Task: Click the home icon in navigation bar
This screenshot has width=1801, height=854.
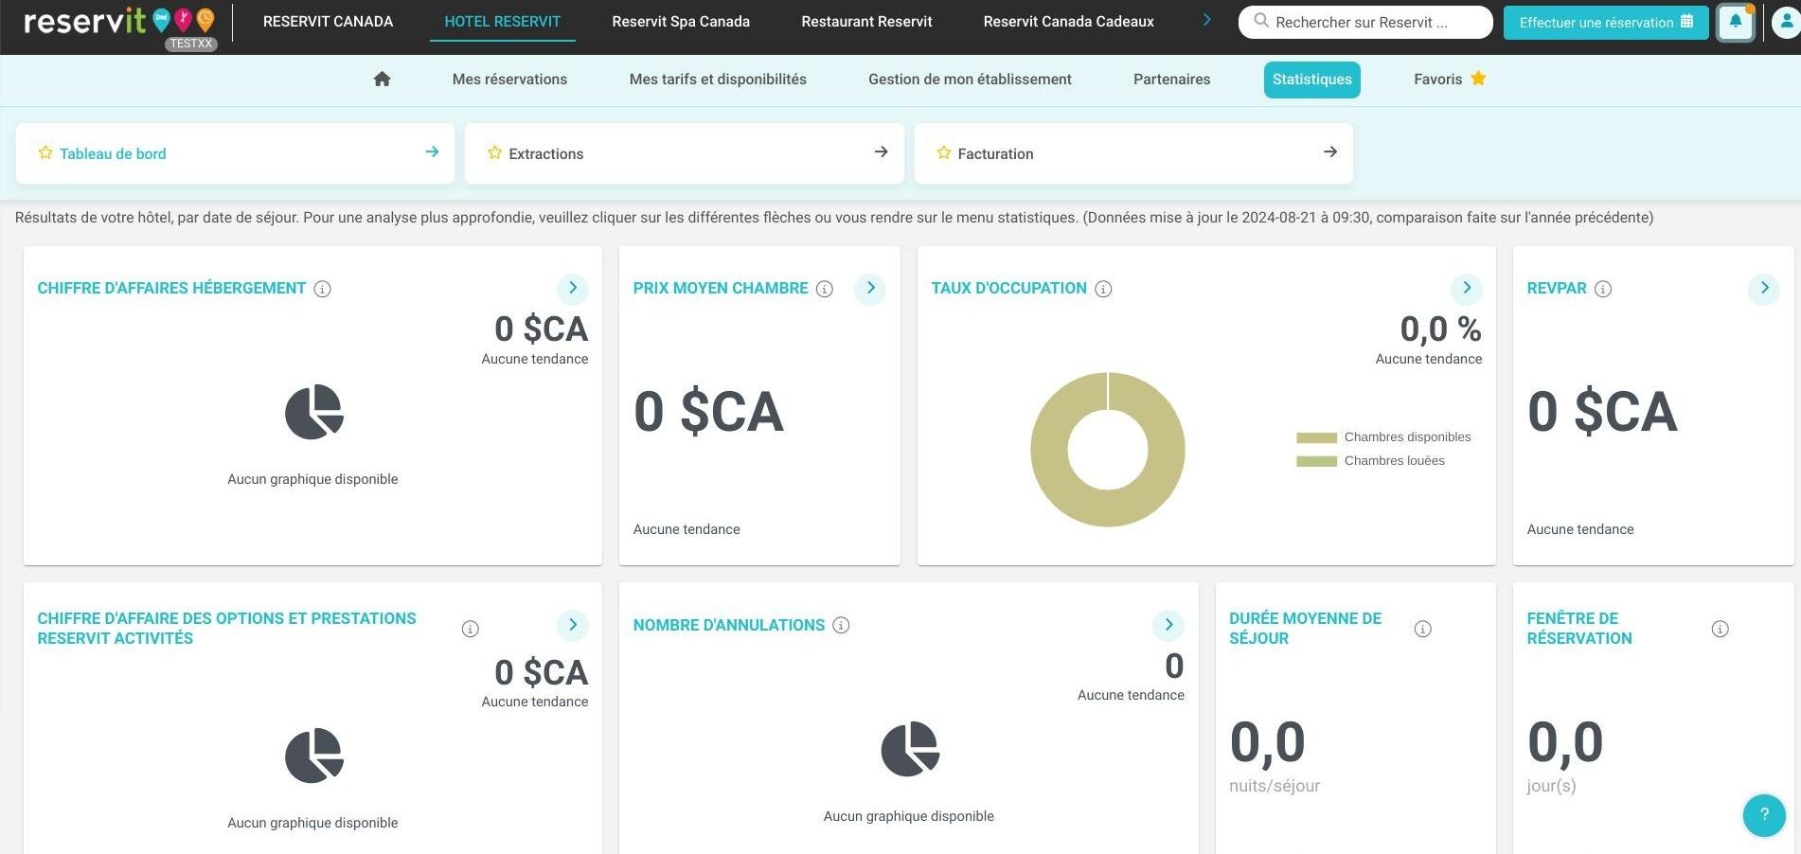Action: click(382, 80)
